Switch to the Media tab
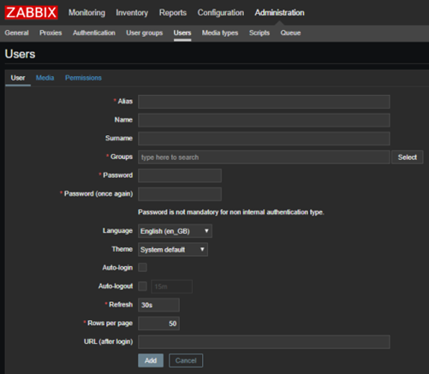 pyautogui.click(x=45, y=78)
